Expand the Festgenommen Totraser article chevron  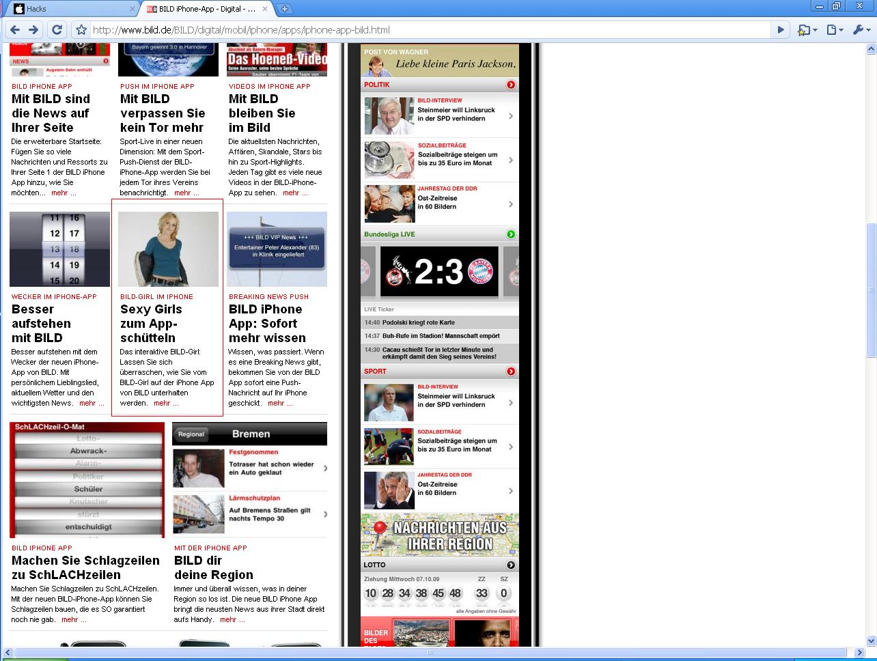point(324,468)
